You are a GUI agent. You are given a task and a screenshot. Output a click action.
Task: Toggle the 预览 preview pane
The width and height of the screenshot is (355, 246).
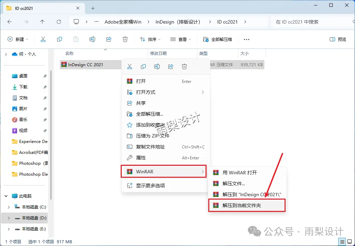point(338,39)
